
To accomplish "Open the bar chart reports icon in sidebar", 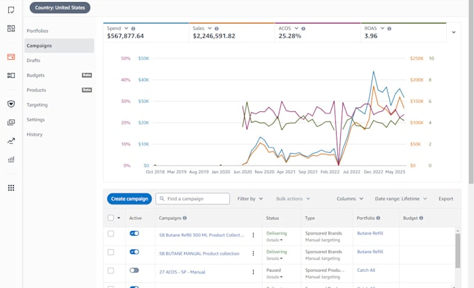I will (x=11, y=159).
